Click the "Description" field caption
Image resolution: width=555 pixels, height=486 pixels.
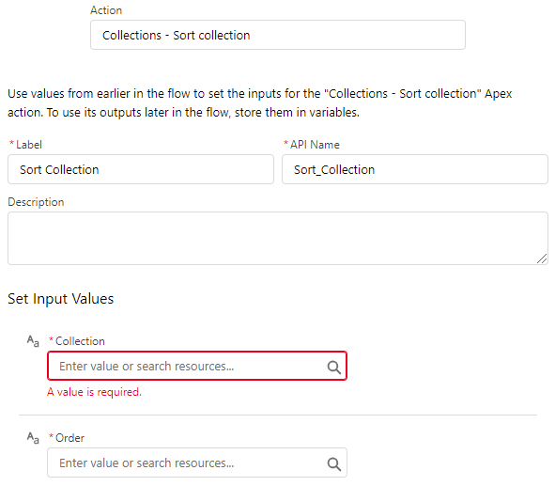[36, 202]
